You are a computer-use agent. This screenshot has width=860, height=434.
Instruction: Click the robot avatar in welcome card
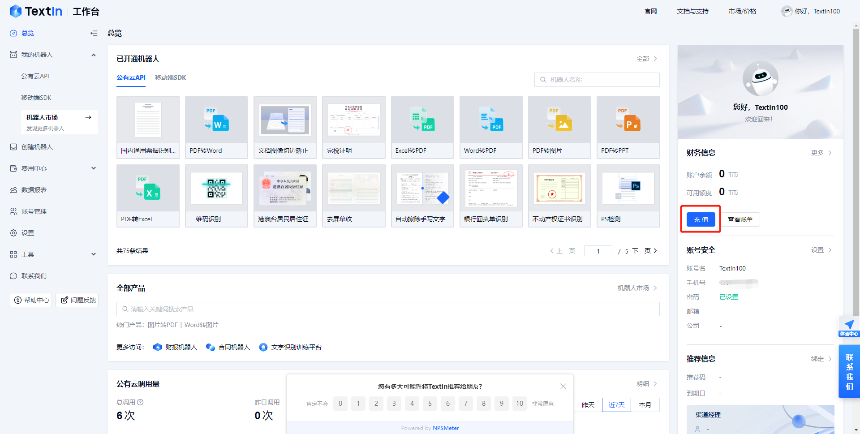[760, 78]
